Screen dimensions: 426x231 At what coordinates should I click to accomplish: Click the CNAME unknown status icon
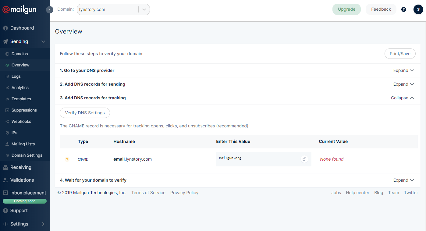(67, 159)
